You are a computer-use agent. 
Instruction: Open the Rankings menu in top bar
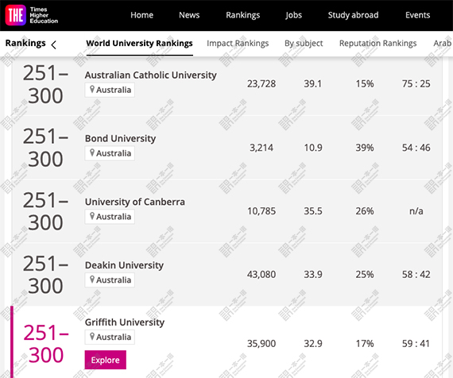tap(242, 15)
